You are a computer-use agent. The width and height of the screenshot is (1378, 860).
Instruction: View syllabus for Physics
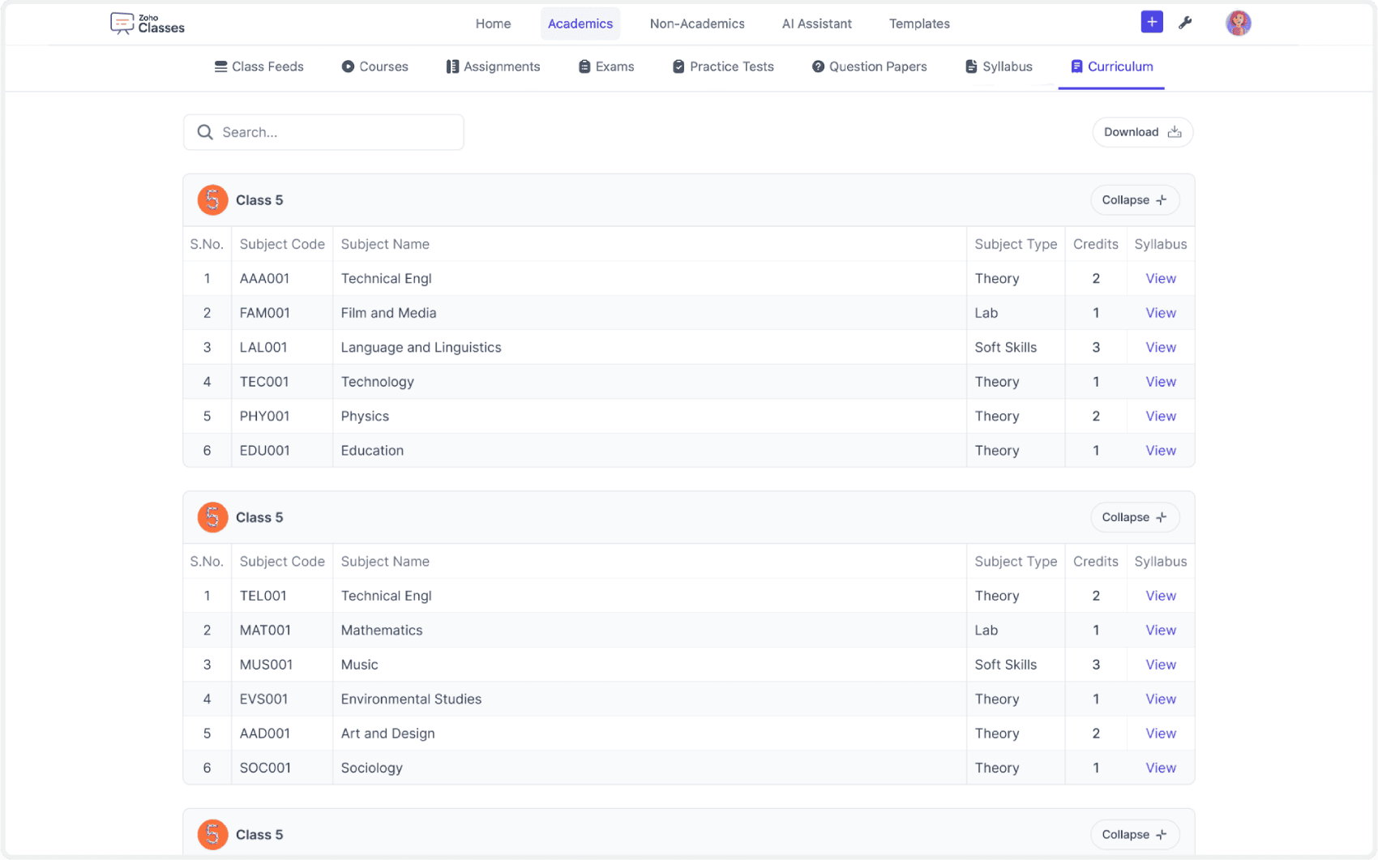point(1160,416)
